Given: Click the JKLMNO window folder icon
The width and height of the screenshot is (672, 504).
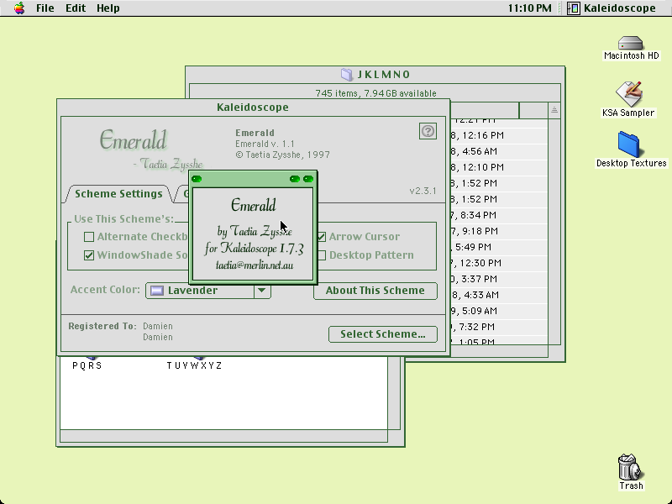Looking at the screenshot, I should pyautogui.click(x=347, y=74).
